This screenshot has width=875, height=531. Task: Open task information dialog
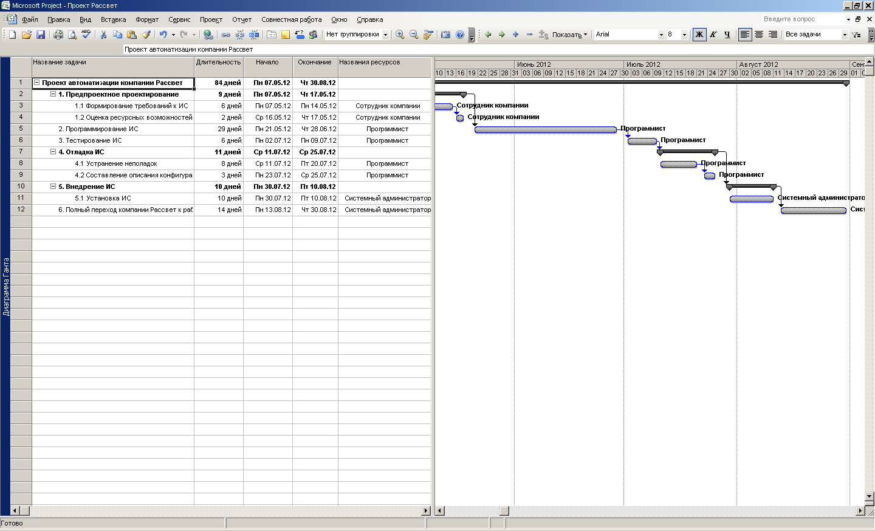272,35
